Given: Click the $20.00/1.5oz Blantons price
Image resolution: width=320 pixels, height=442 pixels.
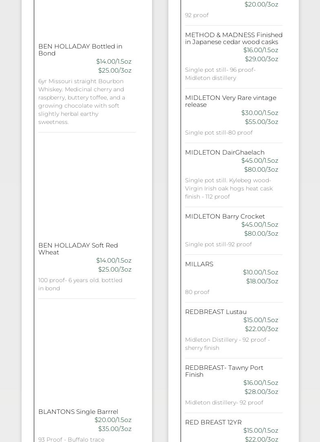Looking at the screenshot, I should tap(113, 420).
